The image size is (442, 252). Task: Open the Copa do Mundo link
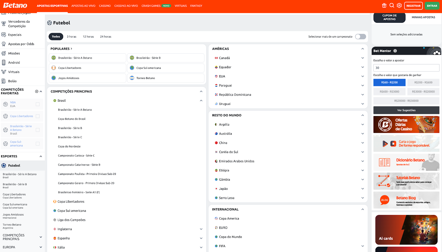click(x=230, y=237)
